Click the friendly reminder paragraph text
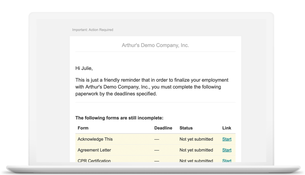 [152, 87]
